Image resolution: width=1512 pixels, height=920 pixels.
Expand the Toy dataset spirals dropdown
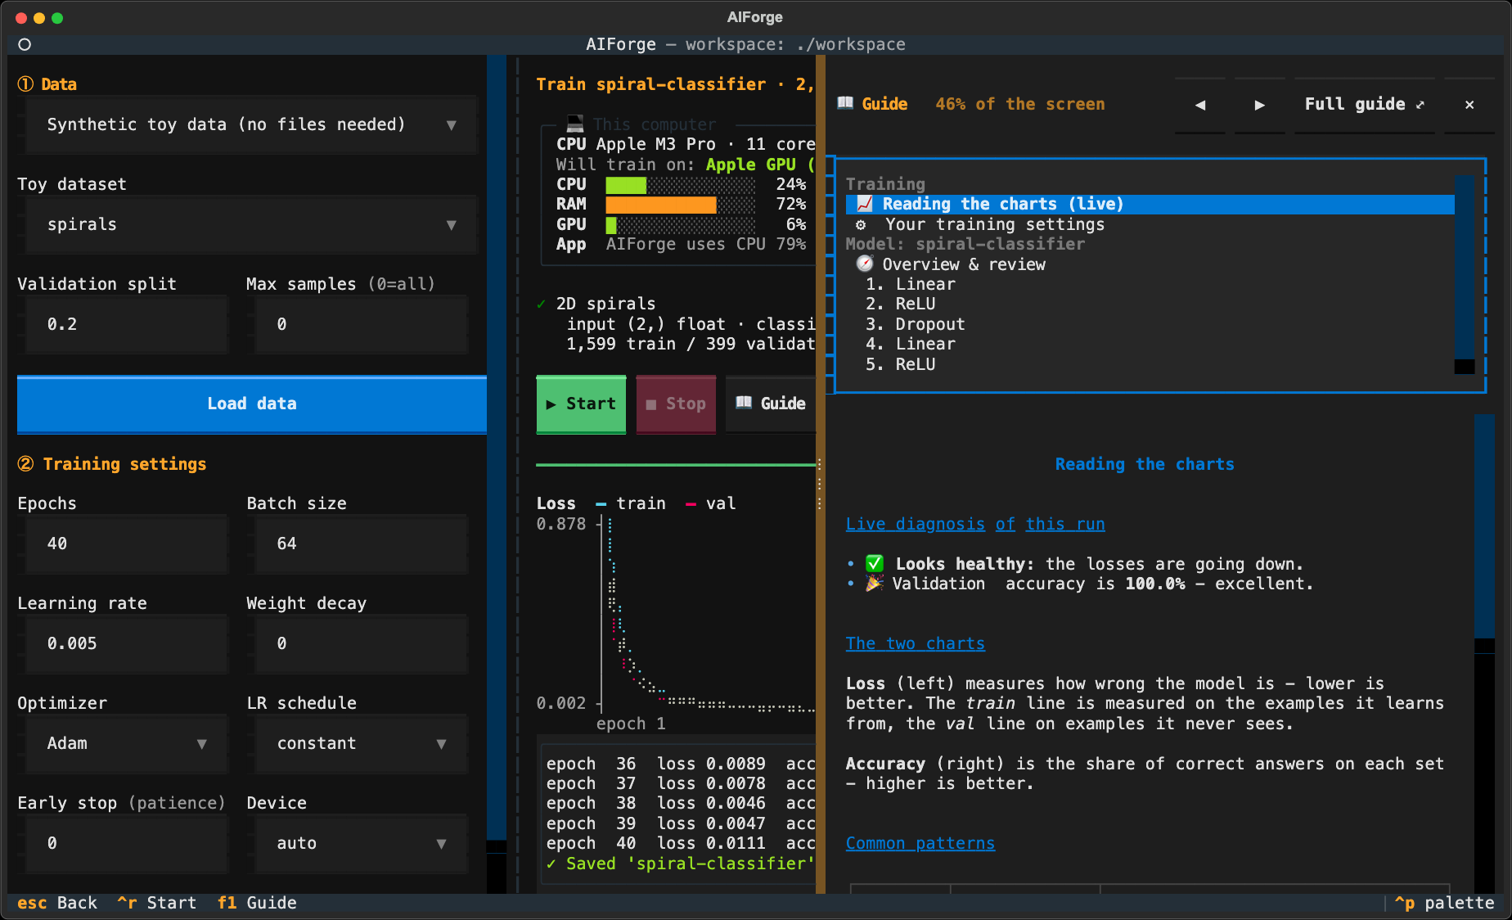coord(250,224)
